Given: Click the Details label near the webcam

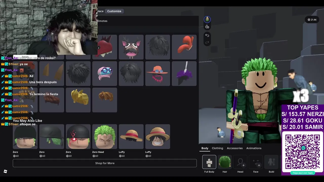Looking at the screenshot, I should [x=25, y=57].
